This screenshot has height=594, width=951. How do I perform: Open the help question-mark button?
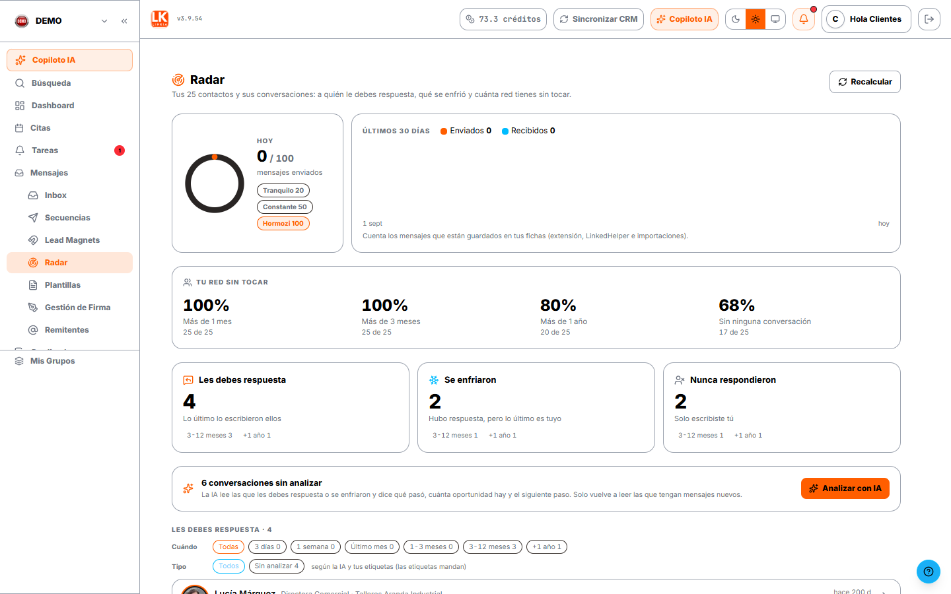[929, 572]
